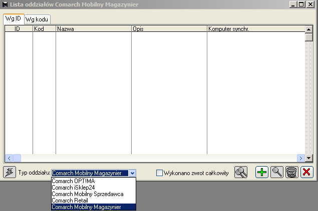Click the horizontal scrollbar right arrow
The width and height of the screenshot is (318, 211).
pos(301,158)
